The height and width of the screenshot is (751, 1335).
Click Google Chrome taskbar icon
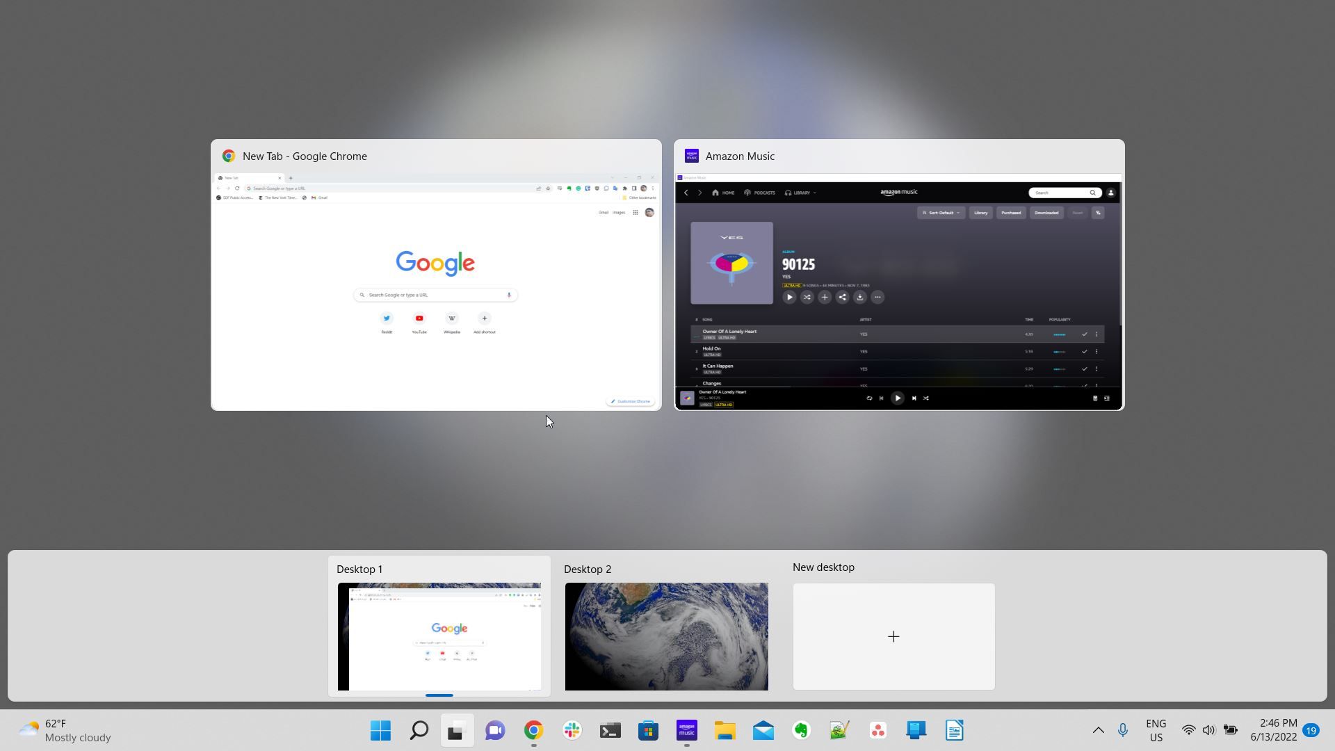coord(533,730)
